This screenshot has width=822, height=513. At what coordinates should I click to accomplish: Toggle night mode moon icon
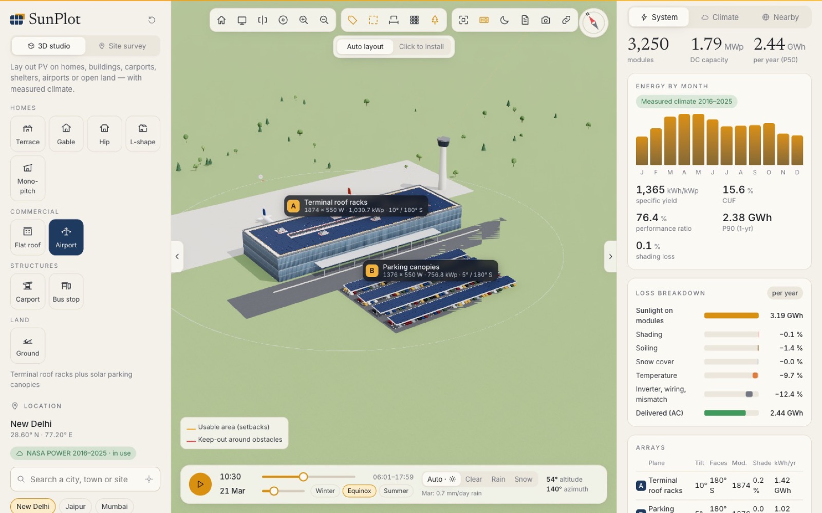pos(505,20)
